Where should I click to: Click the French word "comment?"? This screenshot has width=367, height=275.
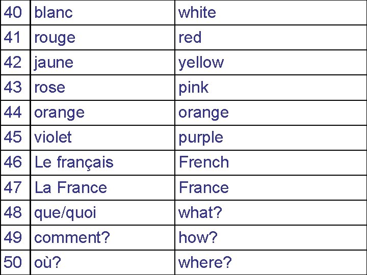72,237
